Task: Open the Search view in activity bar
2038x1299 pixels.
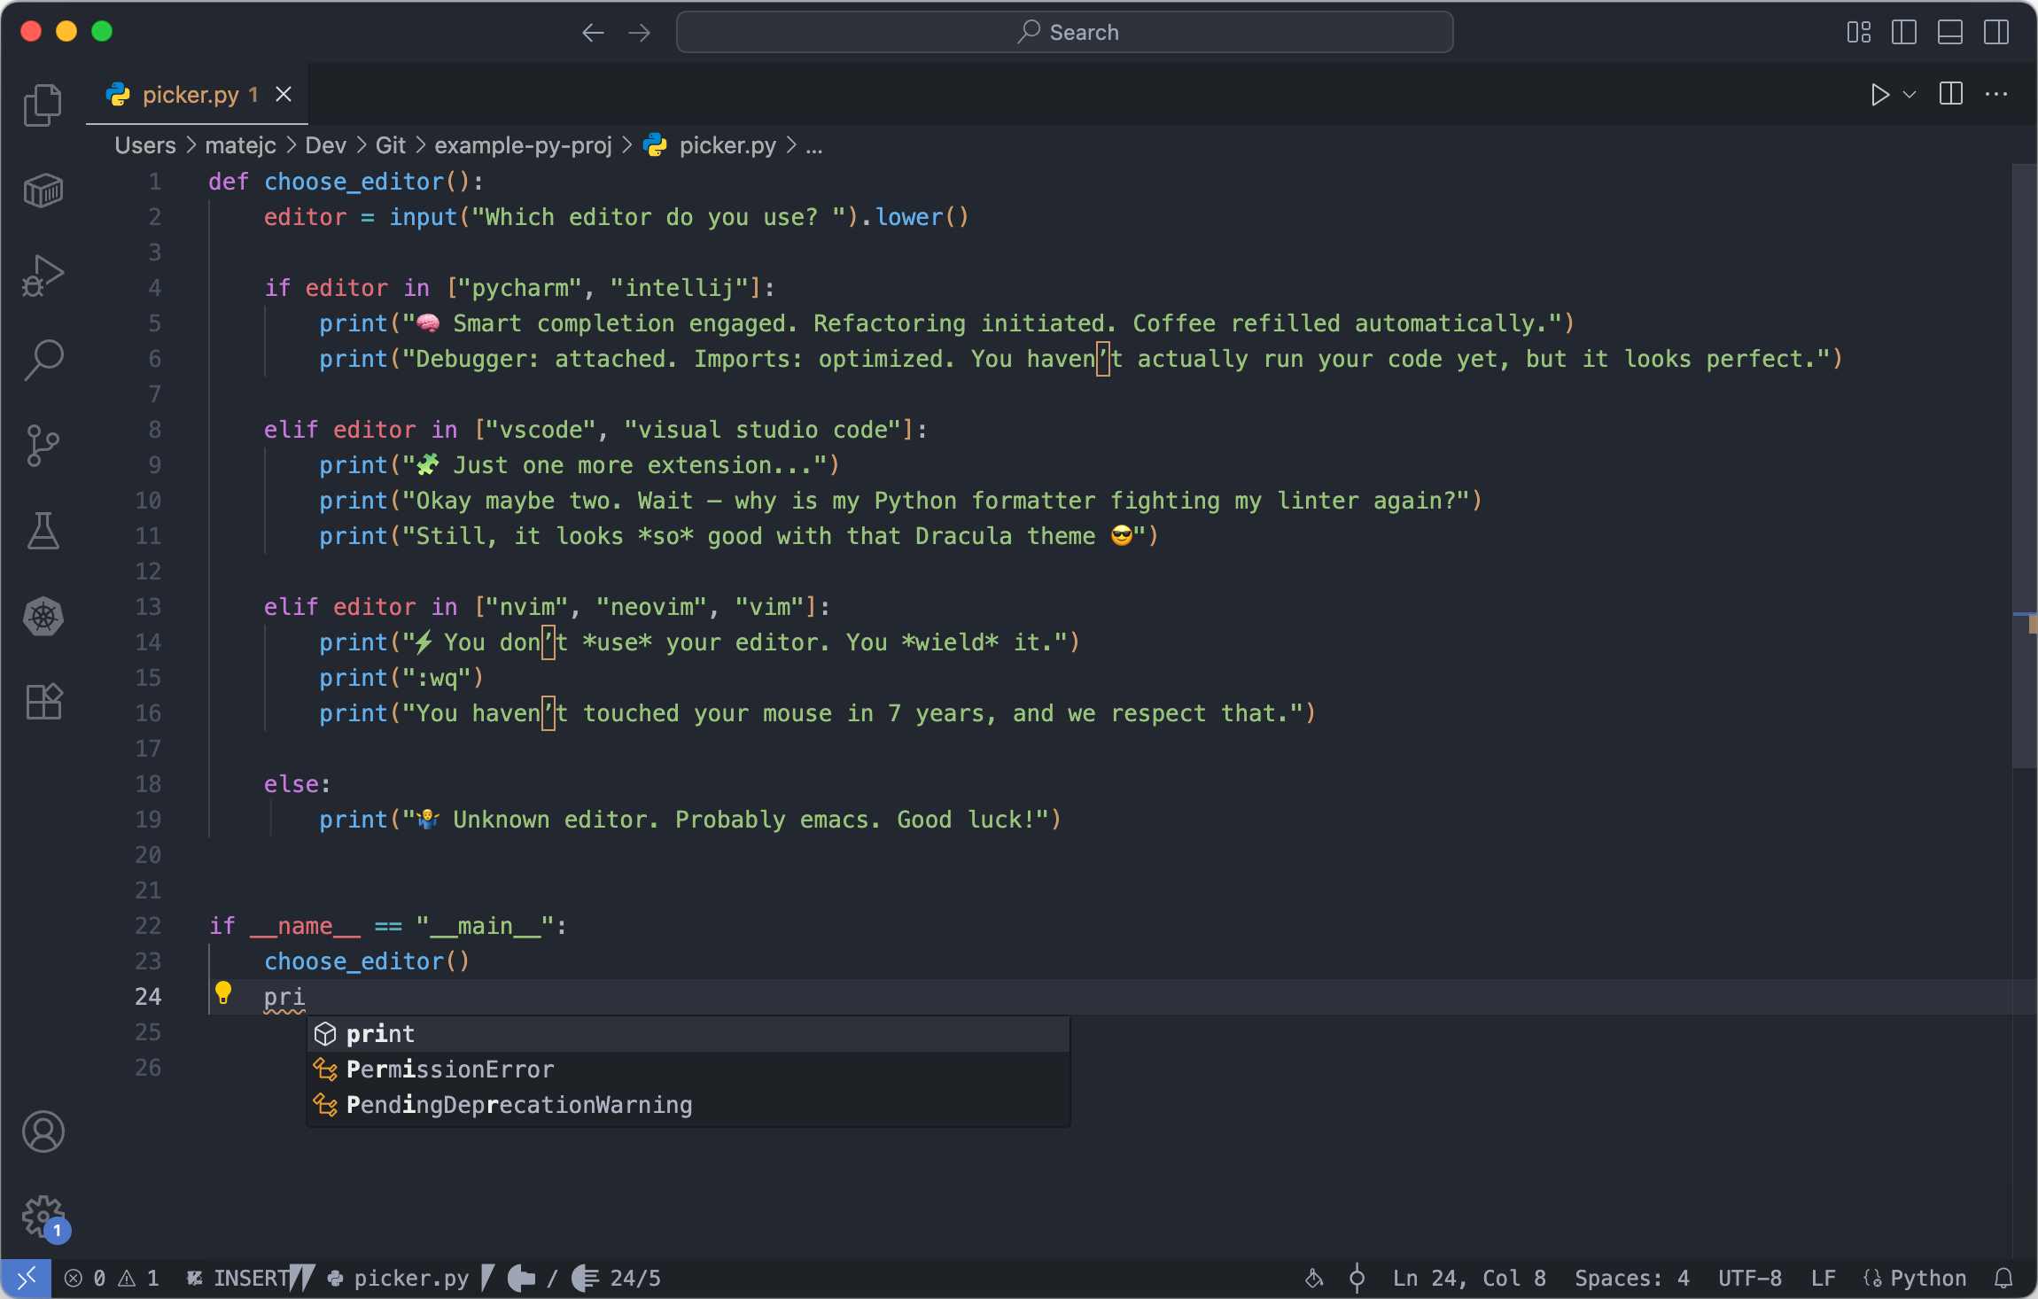Action: (x=43, y=361)
